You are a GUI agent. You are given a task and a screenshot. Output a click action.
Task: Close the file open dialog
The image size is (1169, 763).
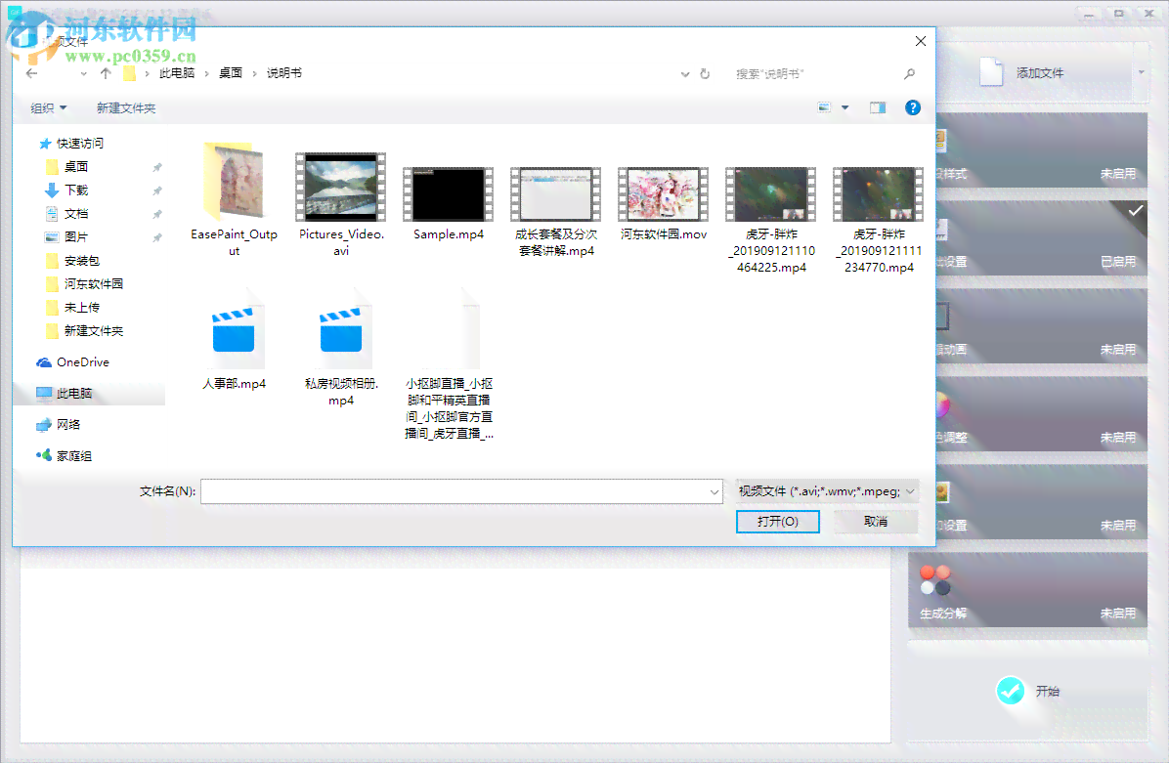pos(921,42)
